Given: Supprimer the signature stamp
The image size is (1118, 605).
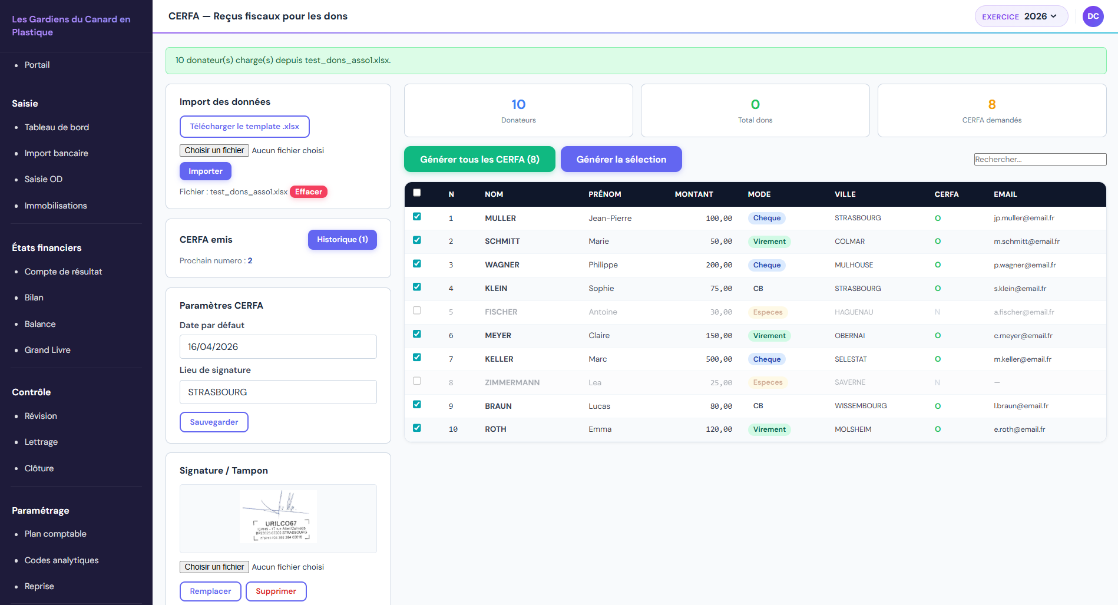Looking at the screenshot, I should (276, 591).
